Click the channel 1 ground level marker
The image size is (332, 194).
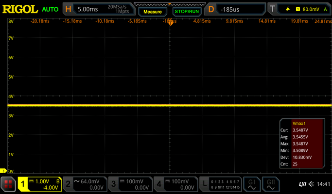click(x=3, y=171)
